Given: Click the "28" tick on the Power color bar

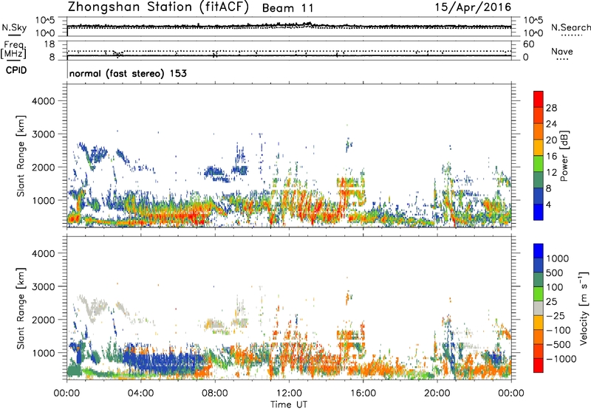Looking at the screenshot, I should coord(551,108).
